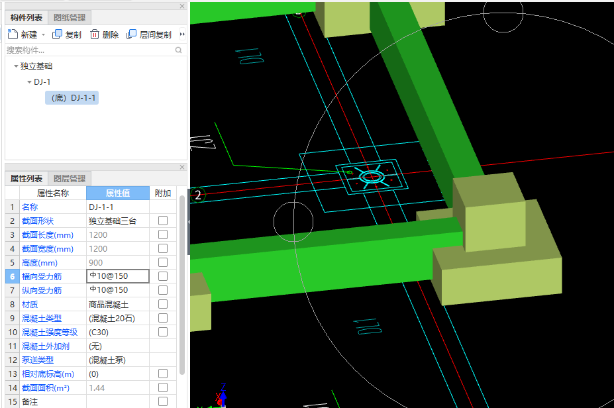Click the 层间复制 icon button
The width and height of the screenshot is (614, 408).
[131, 34]
